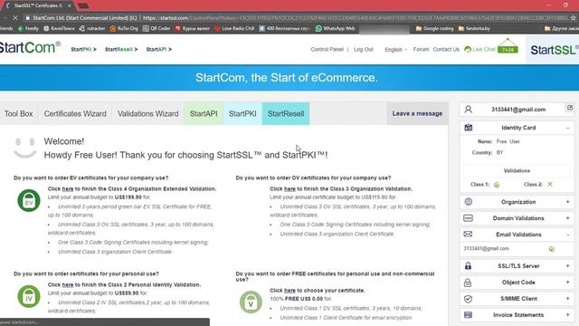Open the QR Coder bookmark
The image size is (579, 326).
(x=157, y=28)
